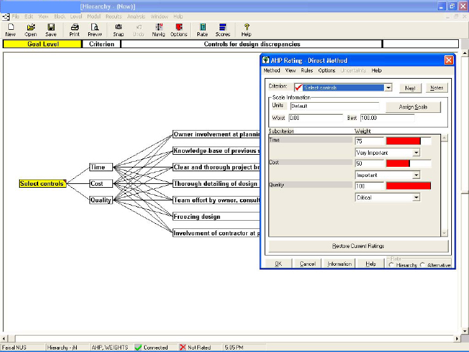Select the Time node in hierarchy
This screenshot has height=352, width=469.
pos(101,167)
